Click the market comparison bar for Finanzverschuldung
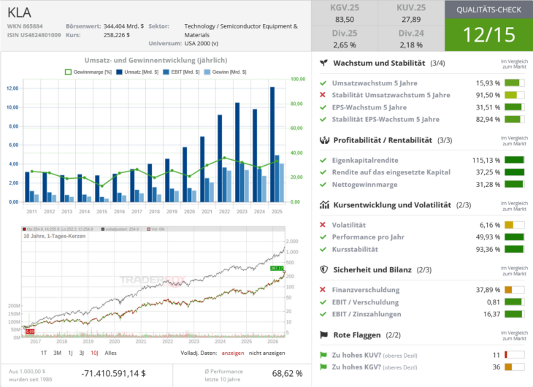 click(x=514, y=290)
